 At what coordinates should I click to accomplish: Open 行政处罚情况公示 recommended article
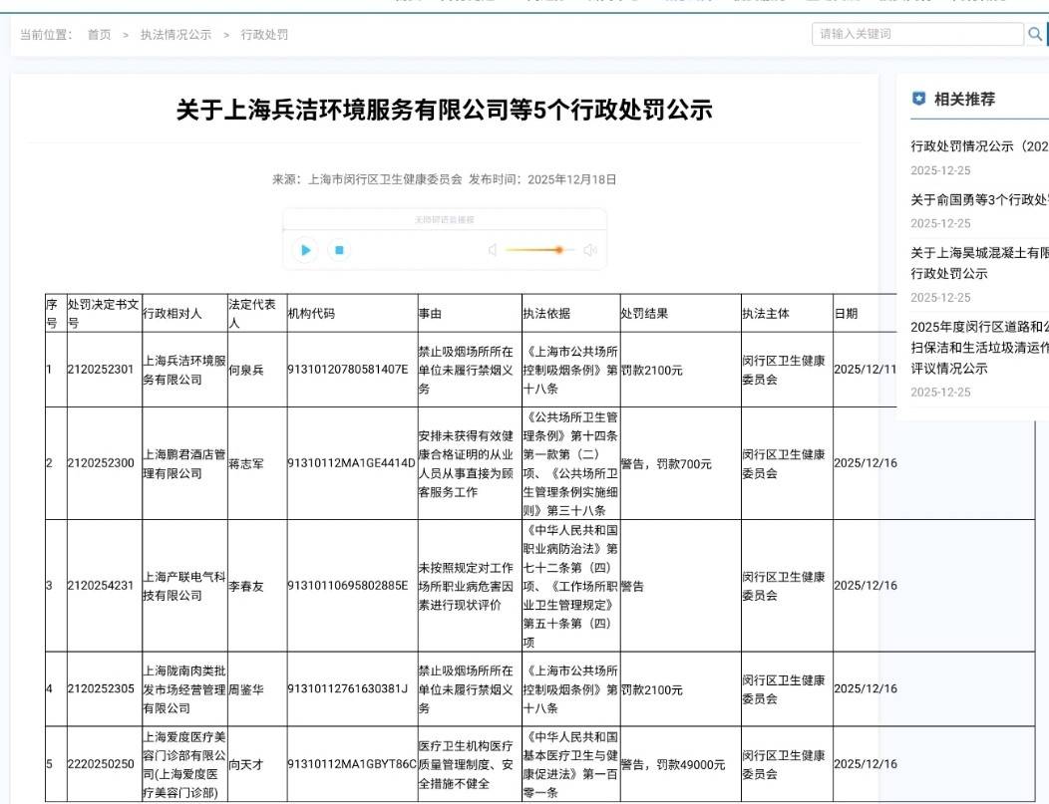click(979, 146)
